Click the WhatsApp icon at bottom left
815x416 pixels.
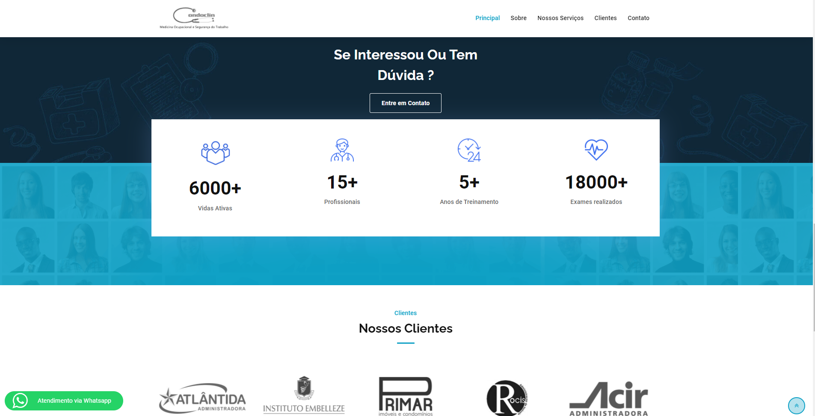coord(20,401)
